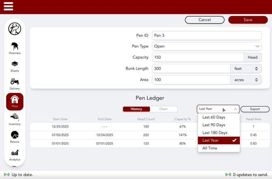Viewport: 272px width, 179px height.
Task: Open the hamburger menu
Action: tap(9, 6)
